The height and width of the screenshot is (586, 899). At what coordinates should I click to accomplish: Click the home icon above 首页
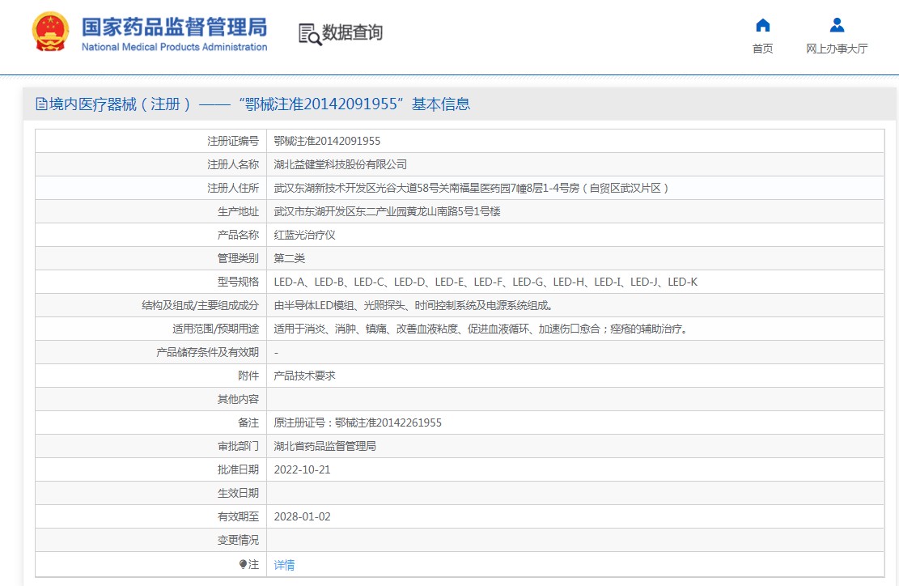(762, 25)
